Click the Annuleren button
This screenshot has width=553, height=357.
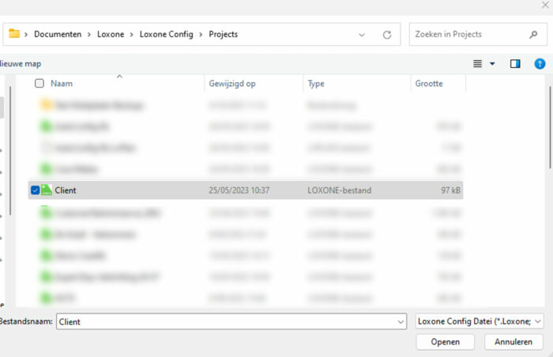click(x=513, y=342)
